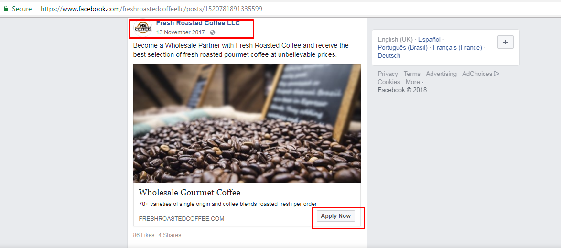Screen dimensions: 561x248
Task: Switch language to Português (Brasil)
Action: tap(402, 48)
